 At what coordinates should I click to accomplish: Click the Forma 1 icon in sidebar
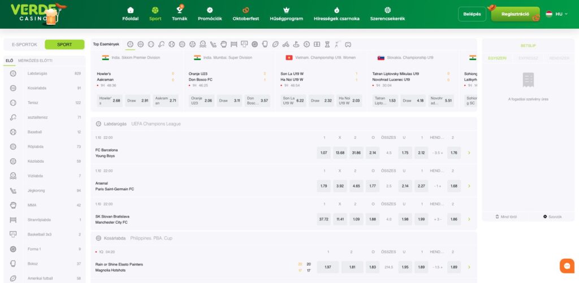tap(13, 249)
